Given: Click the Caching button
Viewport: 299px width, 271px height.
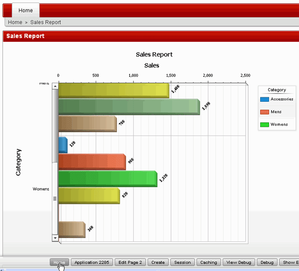Looking at the screenshot, I should (209, 263).
